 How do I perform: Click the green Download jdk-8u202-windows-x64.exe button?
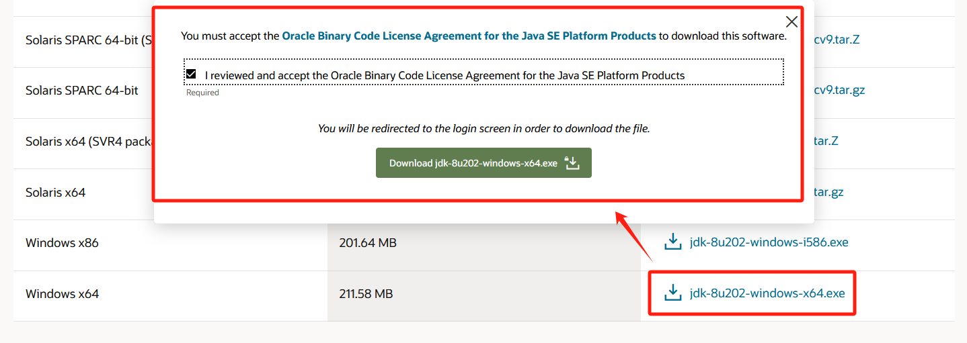(483, 163)
